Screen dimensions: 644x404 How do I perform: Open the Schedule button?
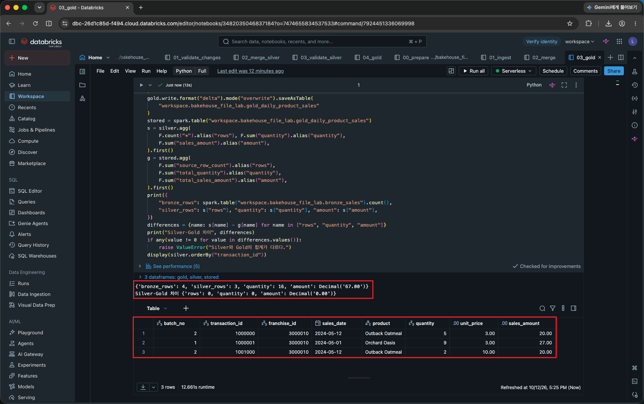553,71
